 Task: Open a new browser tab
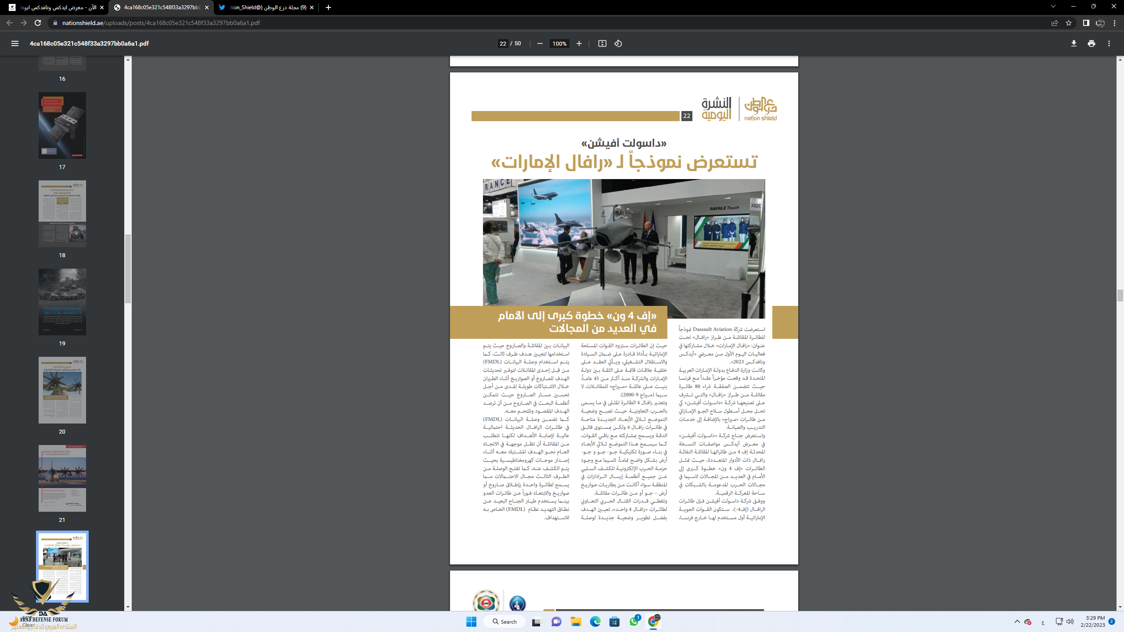pos(328,7)
